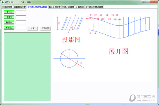Select the 平行圆口椭圆柱连接管 tab
Image resolution: width=159 pixels, height=105 pixels.
(37, 7)
